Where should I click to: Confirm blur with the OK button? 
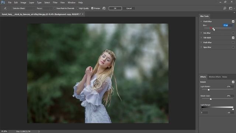(115, 8)
